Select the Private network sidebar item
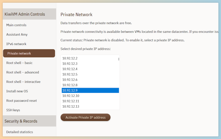221x139 pixels. [x=29, y=53]
